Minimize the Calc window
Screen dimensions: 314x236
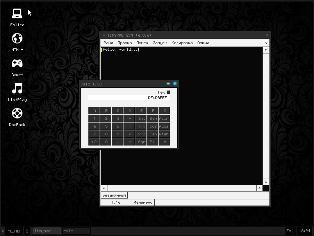(168, 84)
